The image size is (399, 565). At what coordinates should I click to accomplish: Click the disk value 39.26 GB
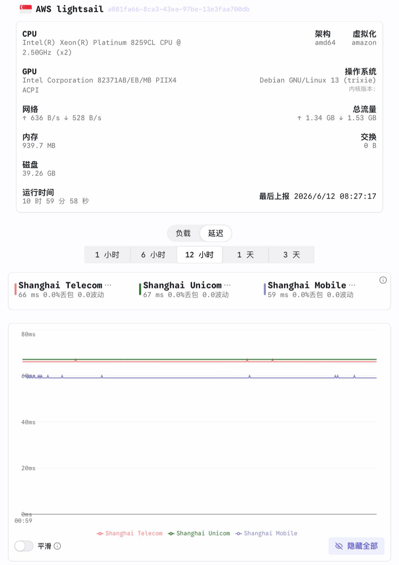(x=39, y=174)
